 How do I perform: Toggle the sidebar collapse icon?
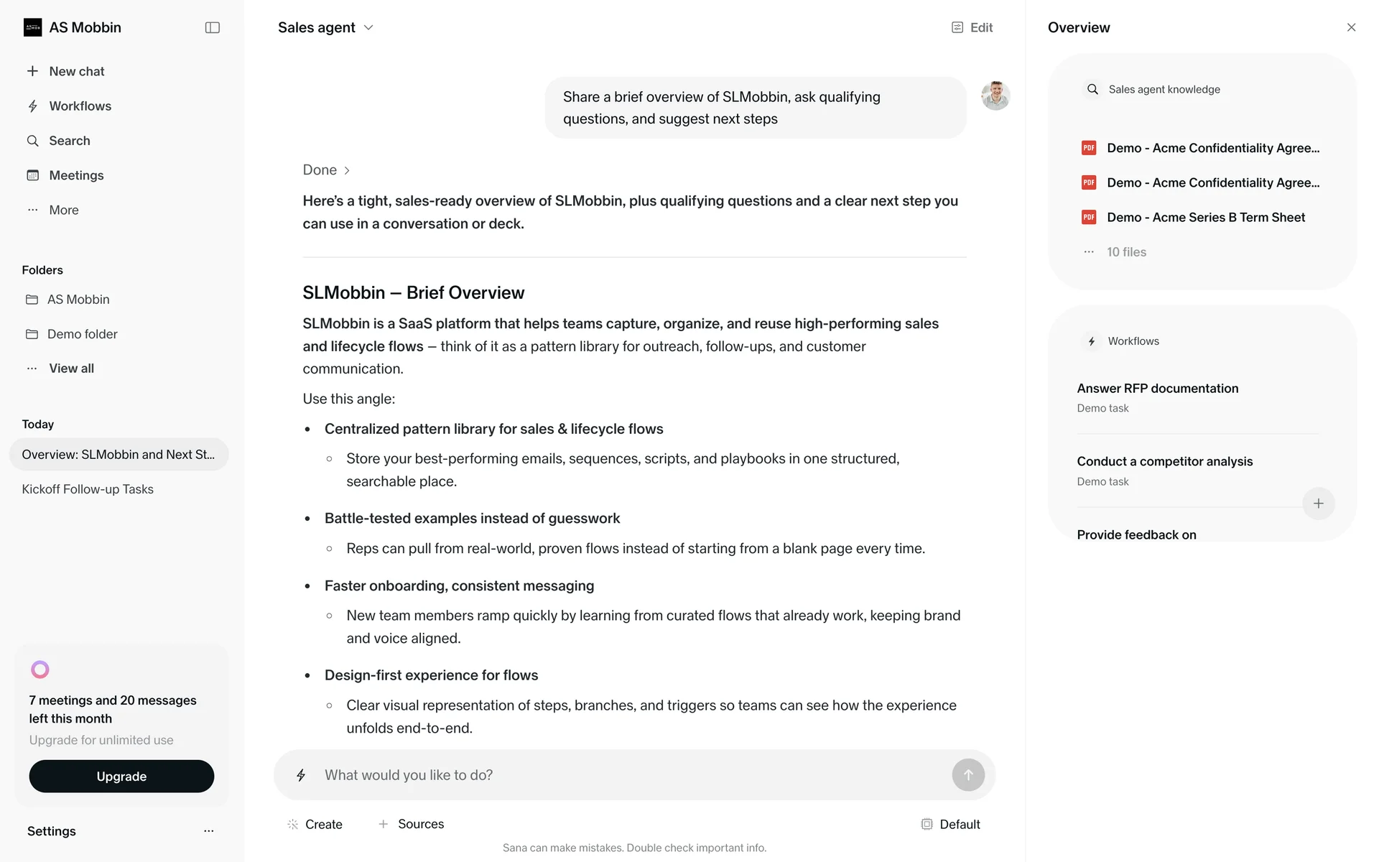point(212,27)
